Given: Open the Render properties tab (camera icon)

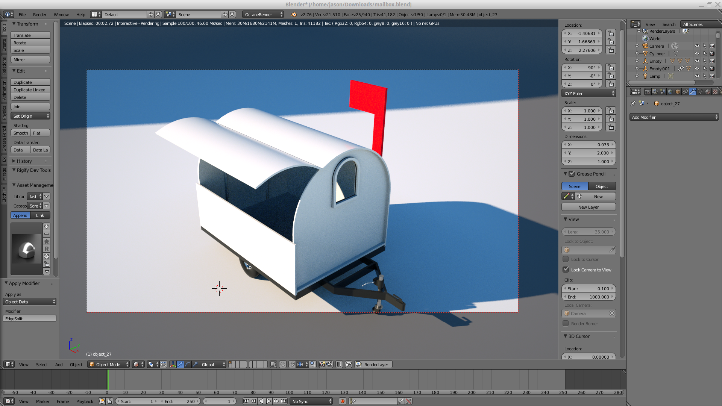Looking at the screenshot, I should (648, 92).
